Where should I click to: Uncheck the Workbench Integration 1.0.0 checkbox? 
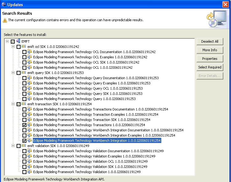pyautogui.click(x=25, y=141)
